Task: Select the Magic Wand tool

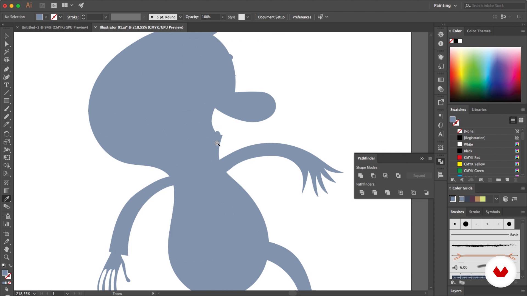Action: click(7, 52)
